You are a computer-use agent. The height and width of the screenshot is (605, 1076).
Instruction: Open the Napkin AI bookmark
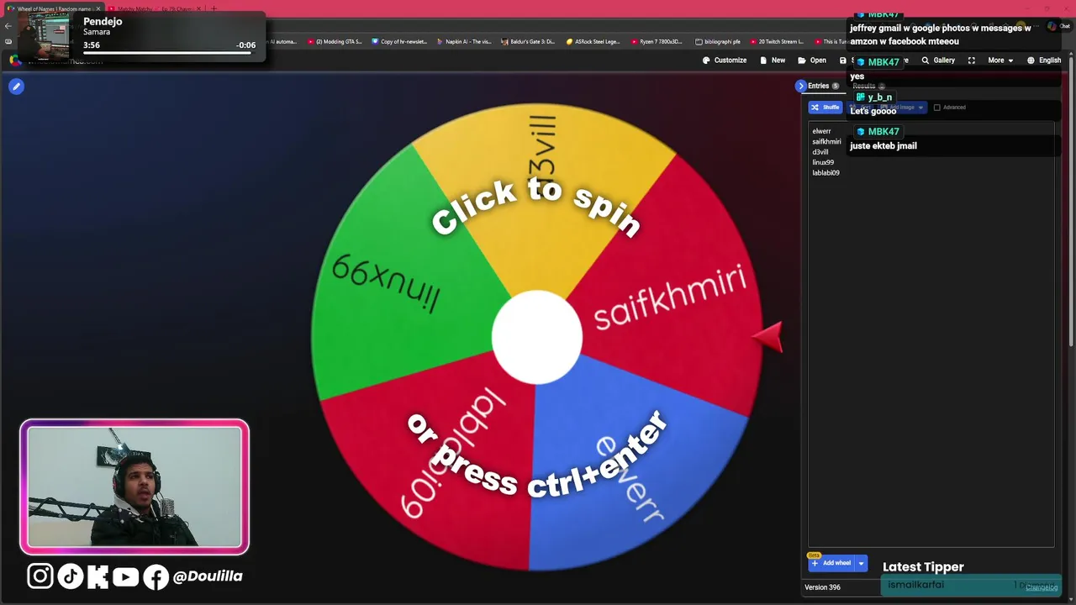tap(463, 41)
